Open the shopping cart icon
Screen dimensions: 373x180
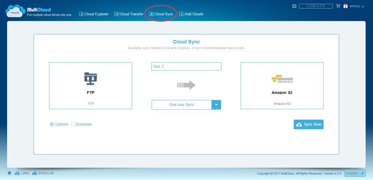tap(338, 6)
